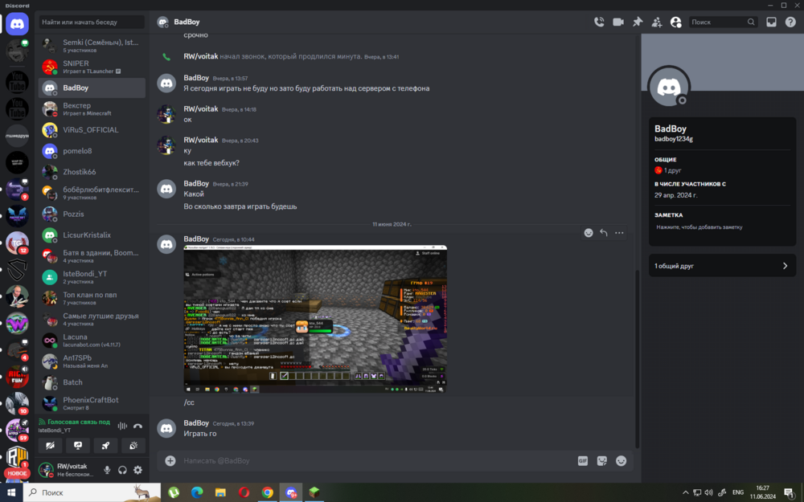
Task: Click the plus attachment button
Action: [170, 460]
